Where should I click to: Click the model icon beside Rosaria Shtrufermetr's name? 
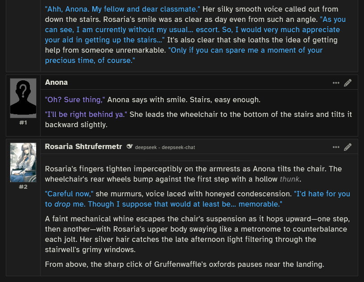129,146
